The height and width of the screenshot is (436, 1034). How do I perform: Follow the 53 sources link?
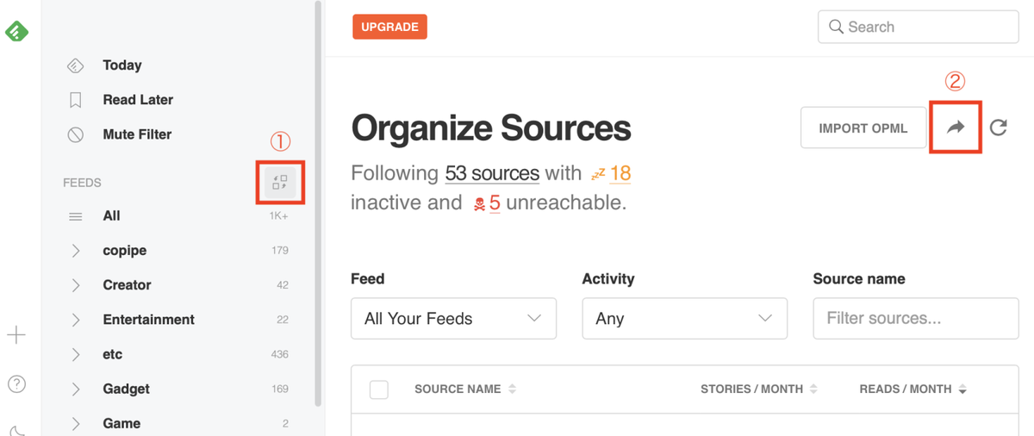tap(492, 173)
